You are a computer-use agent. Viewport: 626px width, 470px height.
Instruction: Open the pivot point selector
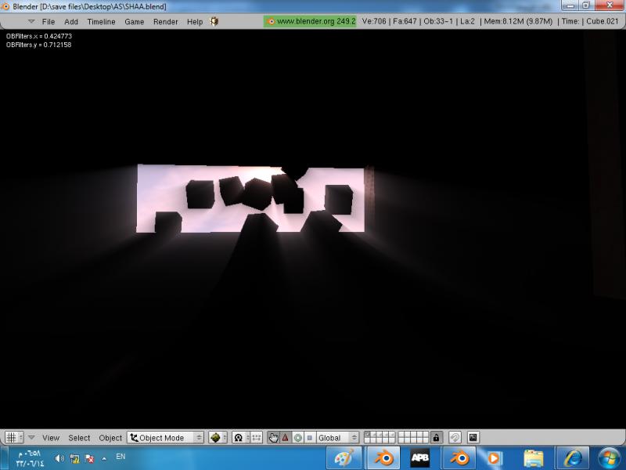tap(240, 438)
